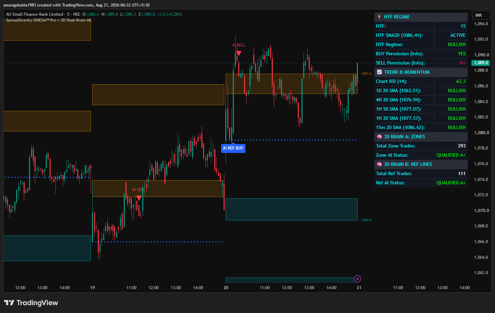This screenshot has width=495, height=313.
Task: Click BULLISH in the 15m 20 SMA row
Action: pyautogui.click(x=457, y=127)
